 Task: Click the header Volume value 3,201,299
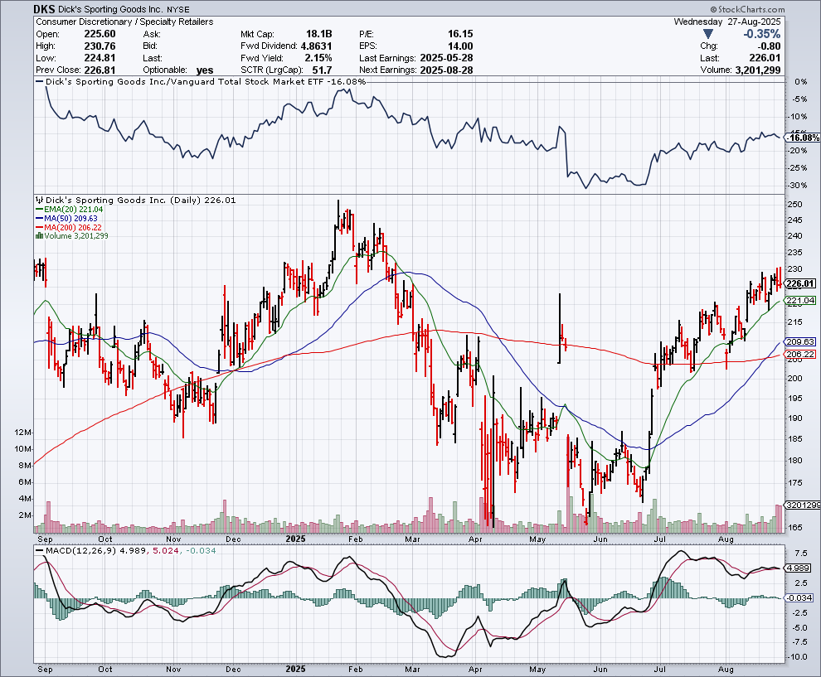[758, 70]
